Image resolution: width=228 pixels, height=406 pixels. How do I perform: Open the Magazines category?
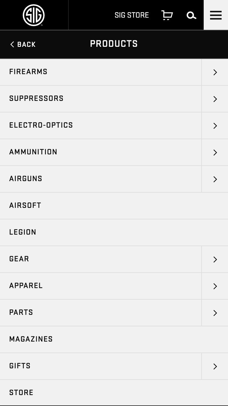[x=31, y=339]
